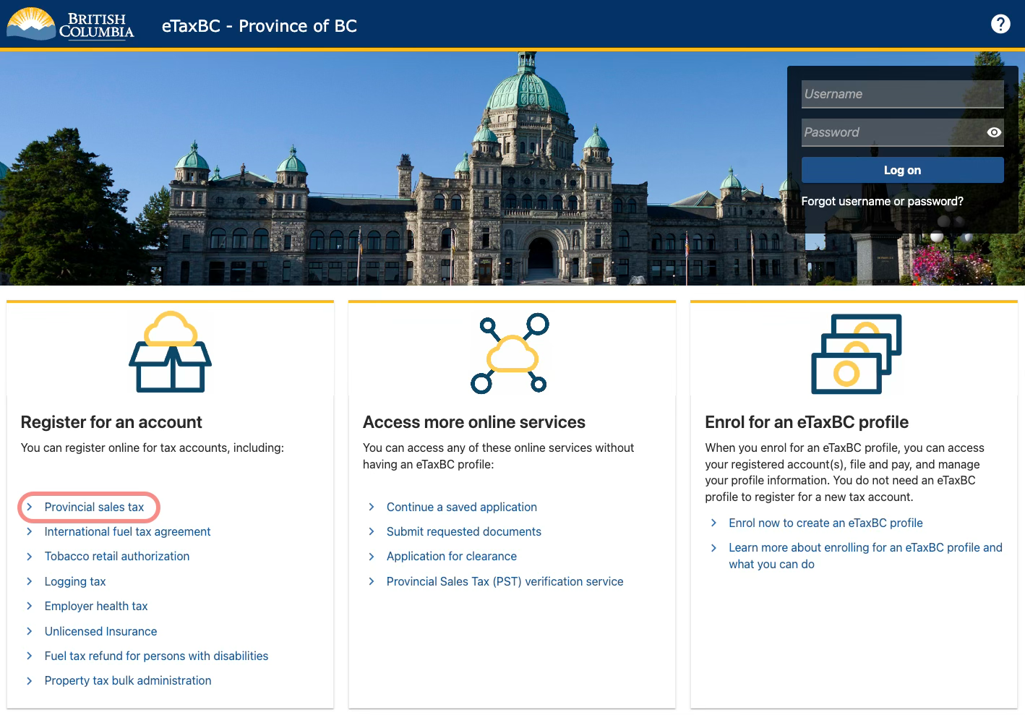Go to Employer health tax registration

coord(96,607)
